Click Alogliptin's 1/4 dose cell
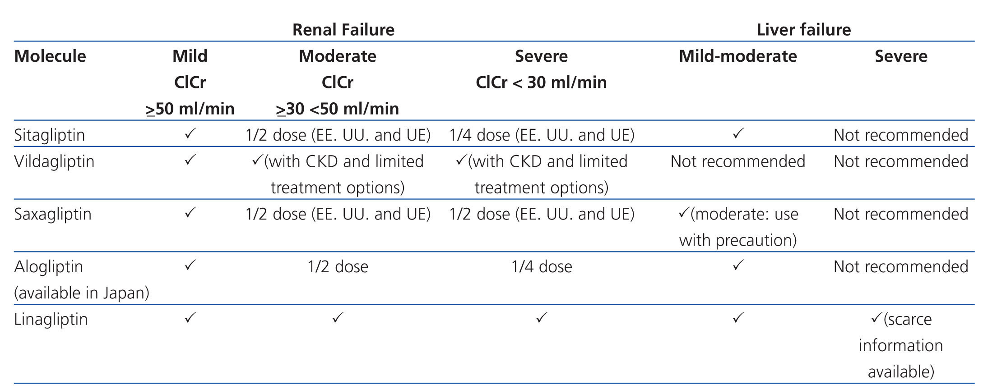983x389 pixels. pyautogui.click(x=542, y=267)
